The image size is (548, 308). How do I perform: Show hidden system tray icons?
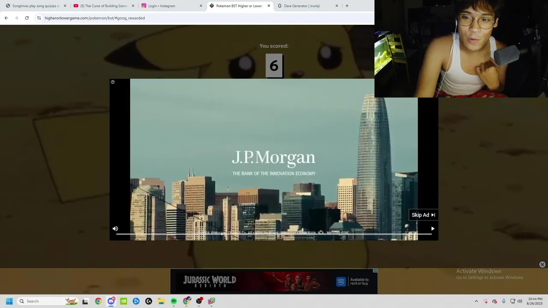(476, 301)
